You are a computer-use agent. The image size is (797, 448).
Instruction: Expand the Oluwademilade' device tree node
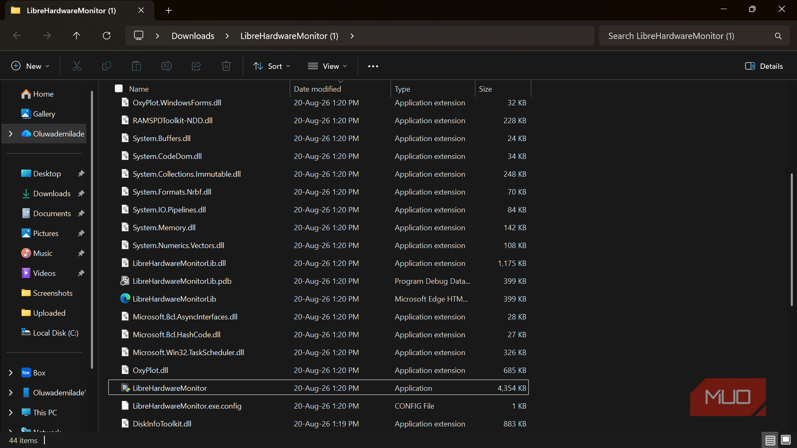tap(11, 393)
